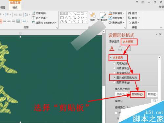The height and width of the screenshot is (123, 164).
Task: Click the decrease indent icon
Action: pos(16,14)
